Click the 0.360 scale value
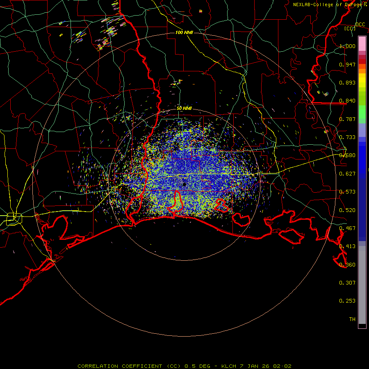Viewport: 369px width, 369px height. [x=347, y=265]
